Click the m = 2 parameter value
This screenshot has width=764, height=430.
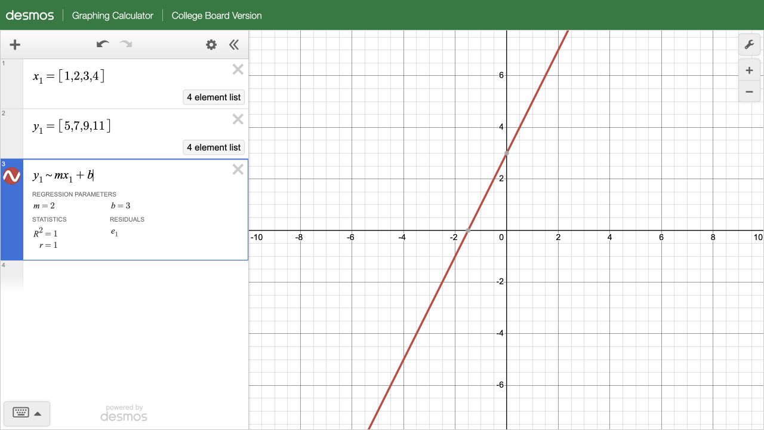point(44,206)
